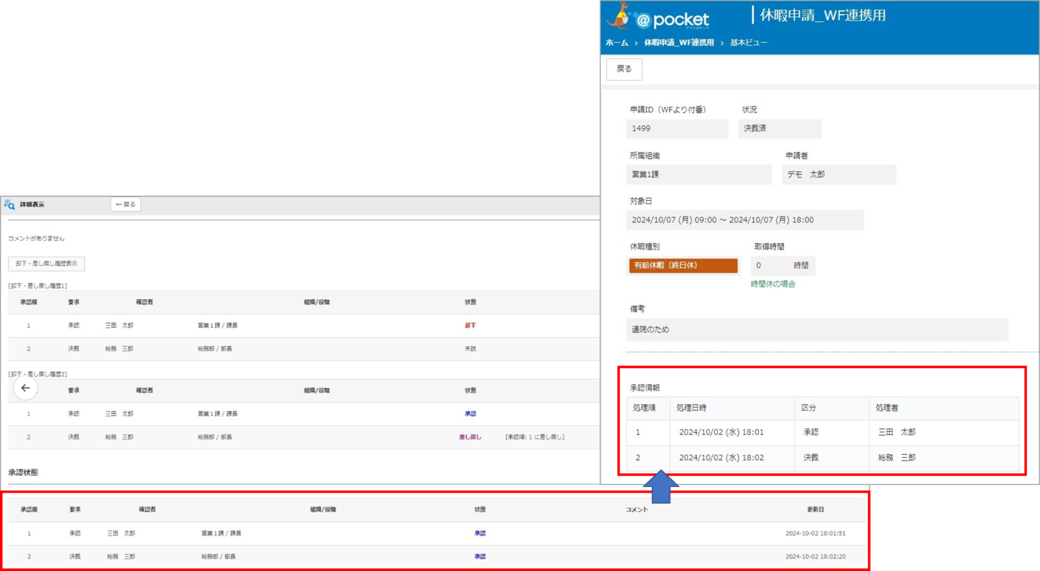Click the 取得時間 field showing 0 時間
This screenshot has height=571, width=1040.
pyautogui.click(x=782, y=266)
